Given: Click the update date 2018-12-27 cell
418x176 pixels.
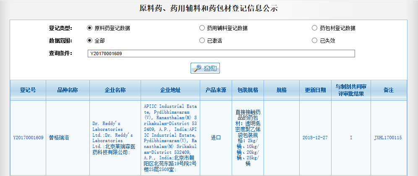Looking at the screenshot, I should [315, 138].
